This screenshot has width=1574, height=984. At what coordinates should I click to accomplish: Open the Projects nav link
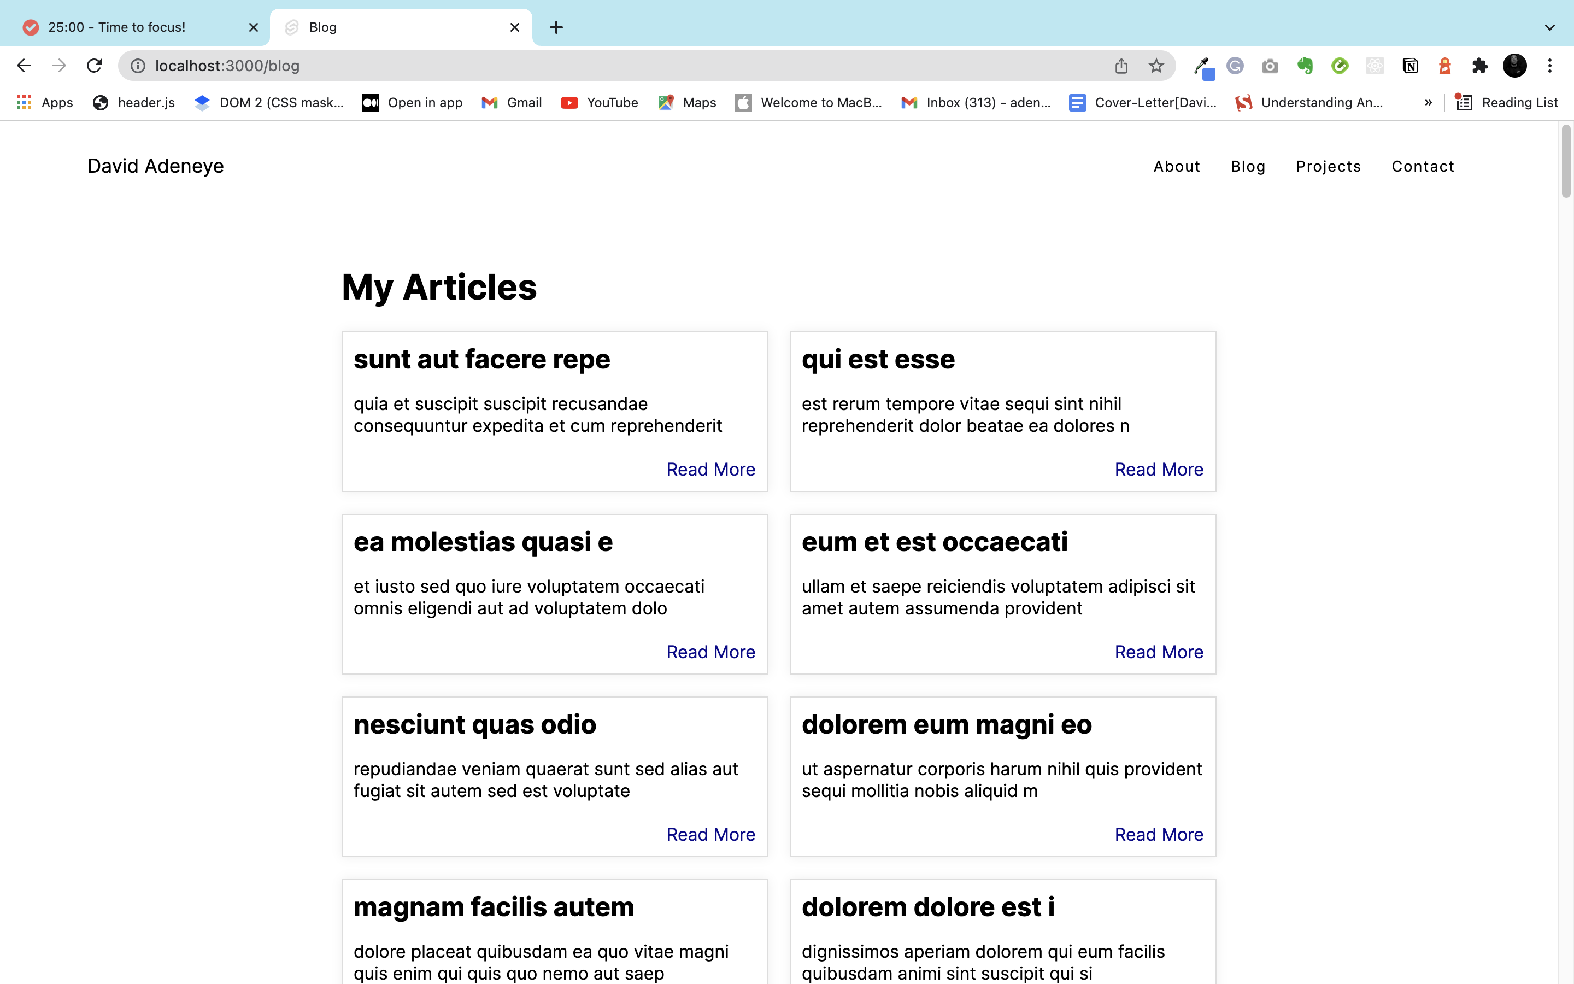click(x=1328, y=167)
